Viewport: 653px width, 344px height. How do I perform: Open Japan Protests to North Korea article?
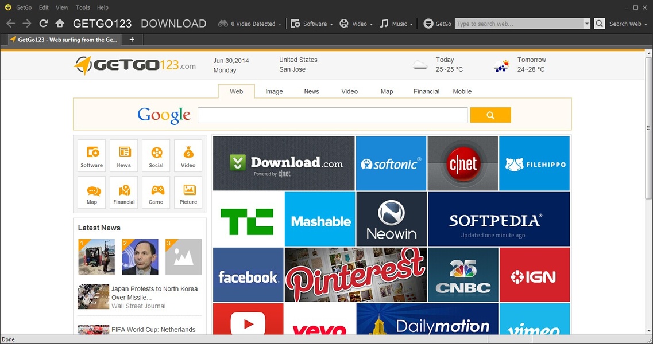tap(154, 293)
